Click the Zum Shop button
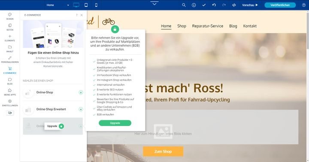309x162 pixels. point(163,152)
